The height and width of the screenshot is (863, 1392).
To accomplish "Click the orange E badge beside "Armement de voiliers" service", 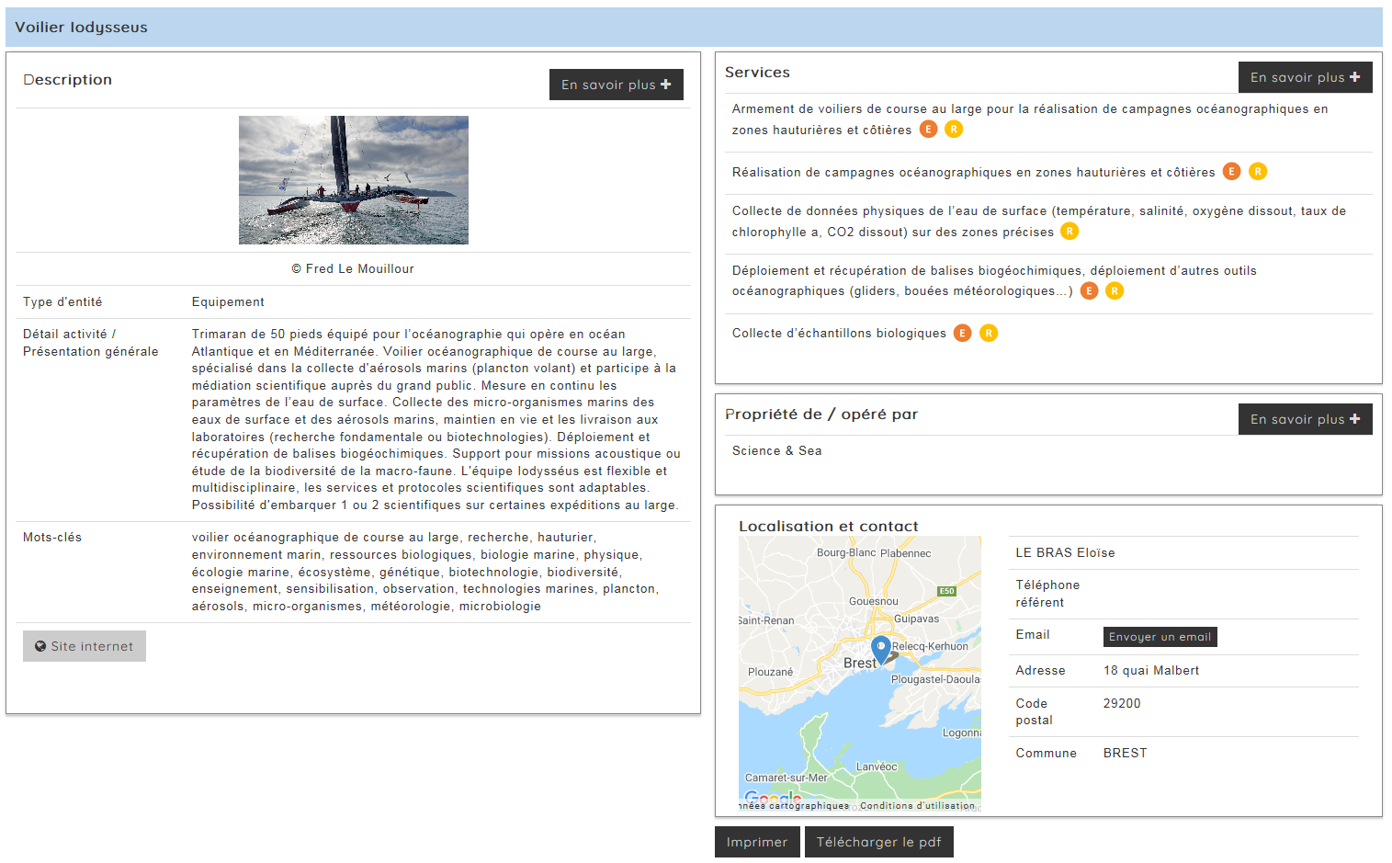I will (x=929, y=130).
